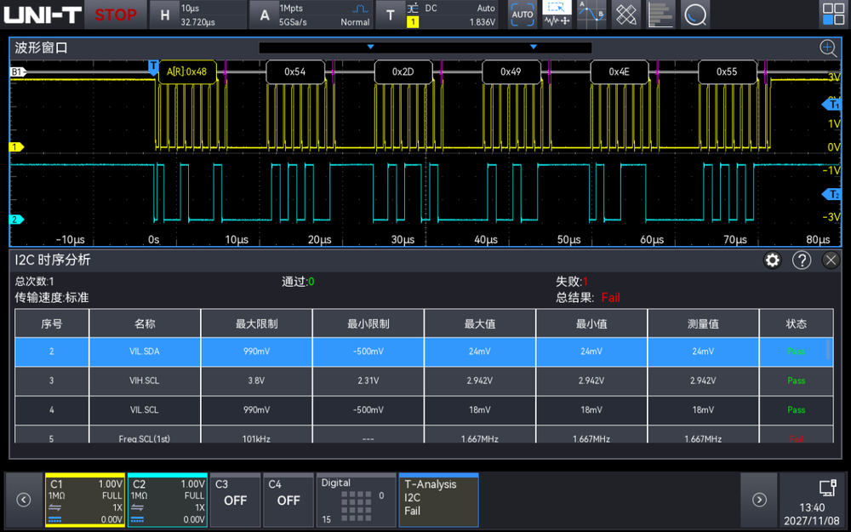This screenshot has height=532, width=851.
Task: Click the decoded address A[R]:0x48 packet
Action: [x=186, y=72]
